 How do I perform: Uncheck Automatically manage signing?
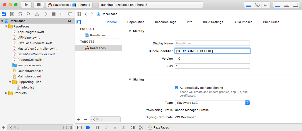[x=177, y=88]
